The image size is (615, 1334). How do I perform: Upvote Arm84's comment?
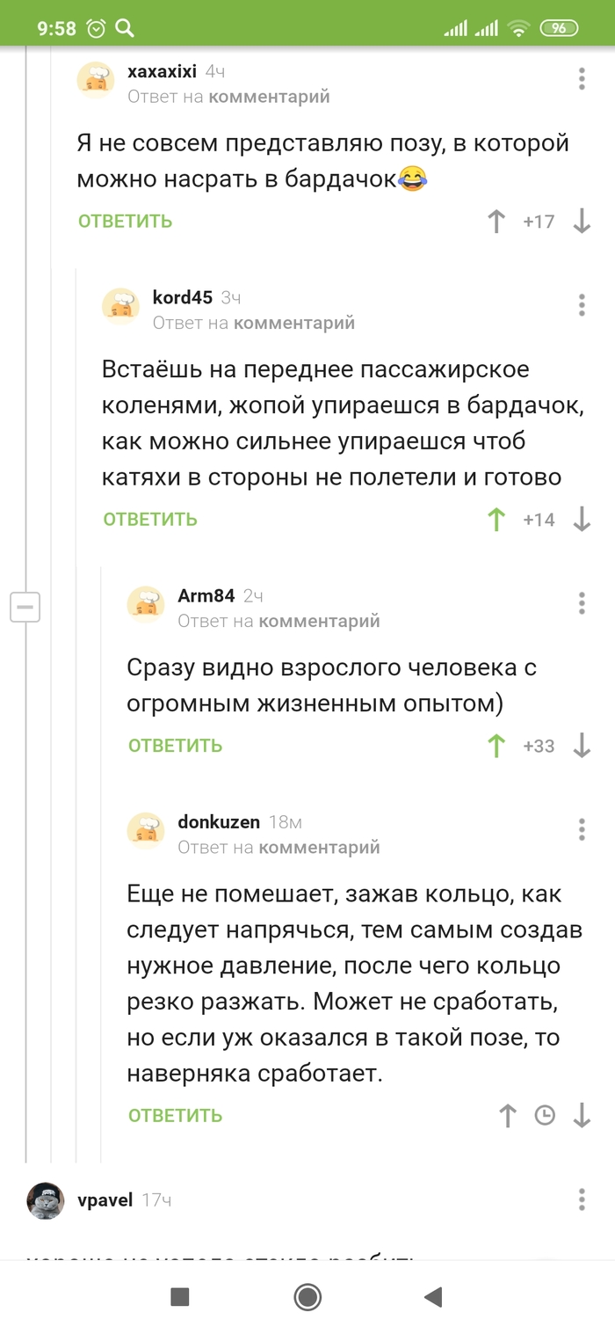pyautogui.click(x=496, y=745)
